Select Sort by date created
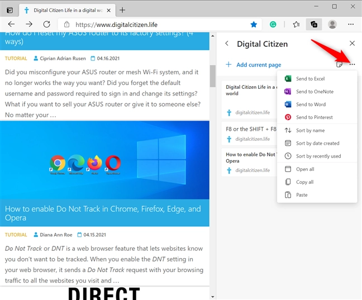Image resolution: width=362 pixels, height=300 pixels. coord(317,144)
